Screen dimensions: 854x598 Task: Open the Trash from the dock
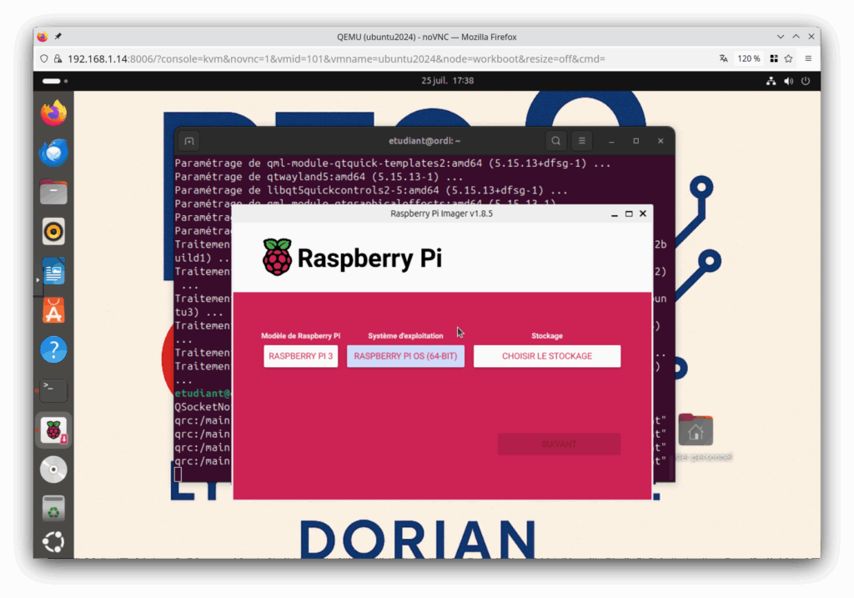click(53, 508)
